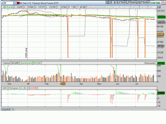Click the line drawing tool icon
The height and width of the screenshot is (124, 166).
(x=12, y=110)
